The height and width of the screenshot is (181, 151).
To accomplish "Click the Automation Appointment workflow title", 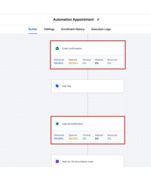I will pyautogui.click(x=74, y=20).
